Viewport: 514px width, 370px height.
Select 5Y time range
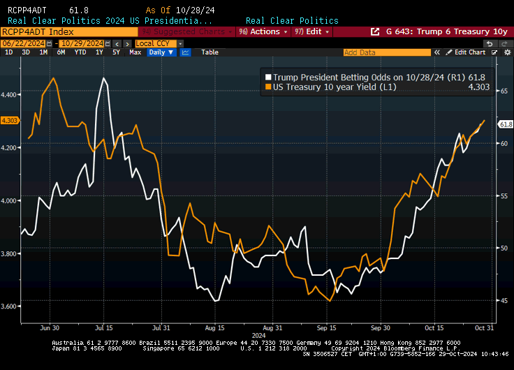coord(116,52)
